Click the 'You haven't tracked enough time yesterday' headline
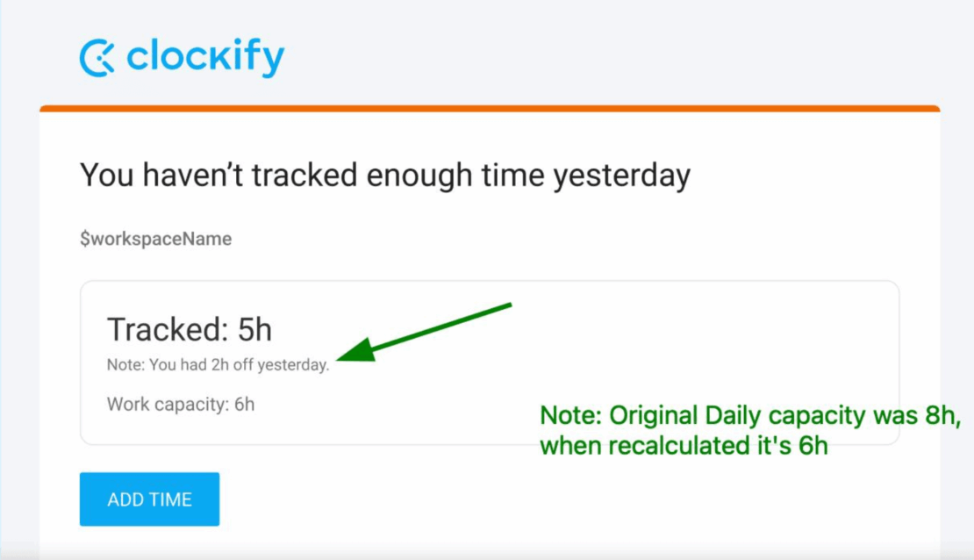The image size is (974, 560). point(386,174)
